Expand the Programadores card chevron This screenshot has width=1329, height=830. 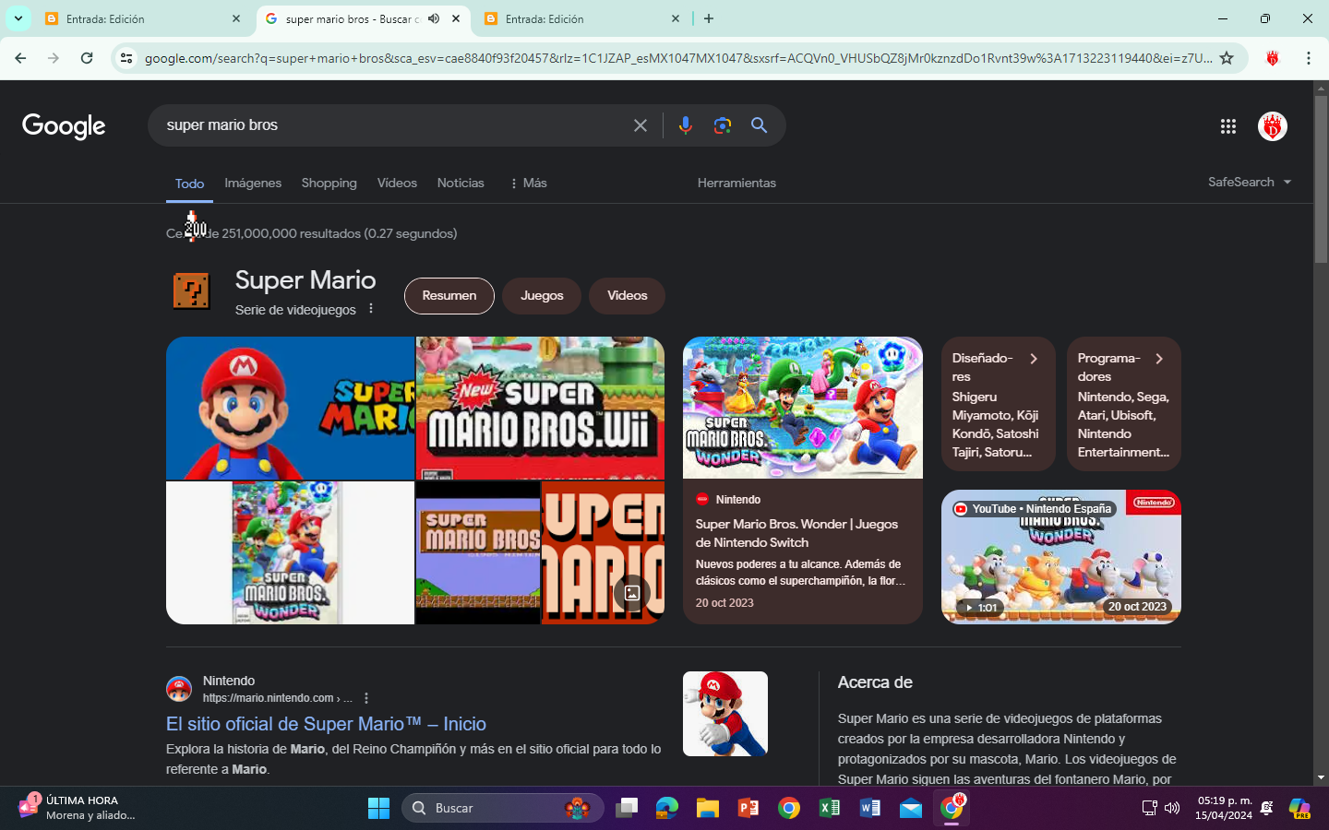coord(1159,359)
